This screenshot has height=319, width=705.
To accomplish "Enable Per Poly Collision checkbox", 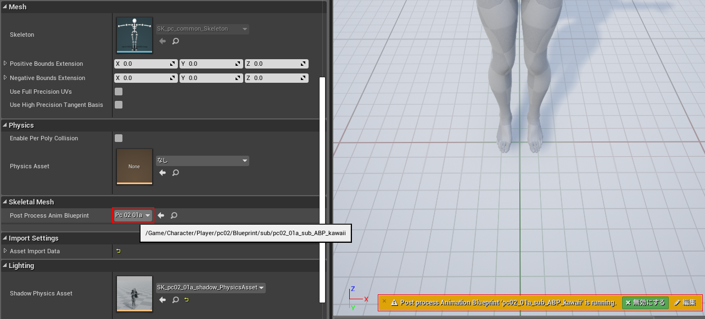I will click(119, 138).
